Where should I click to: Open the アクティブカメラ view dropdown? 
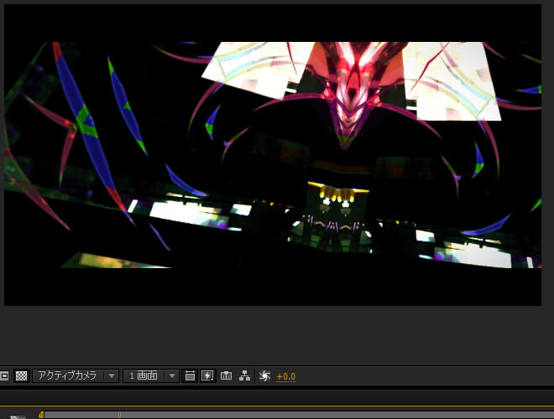pyautogui.click(x=75, y=376)
